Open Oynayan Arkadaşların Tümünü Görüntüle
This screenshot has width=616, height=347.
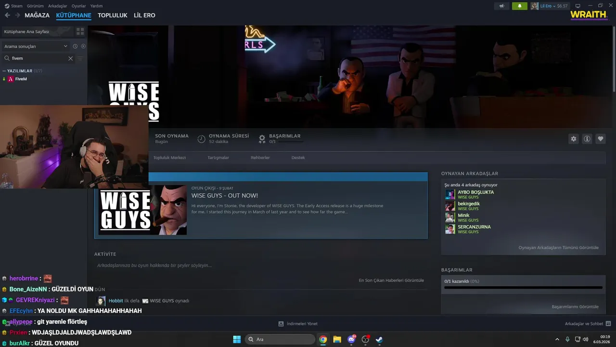558,248
